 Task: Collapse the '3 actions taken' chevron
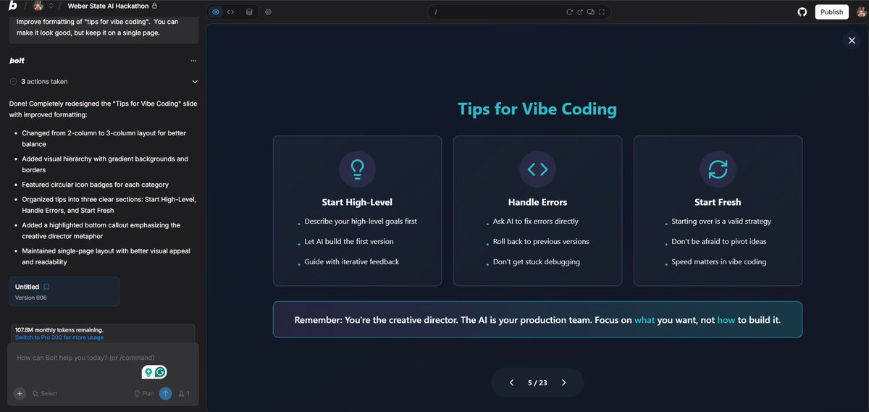coord(195,82)
